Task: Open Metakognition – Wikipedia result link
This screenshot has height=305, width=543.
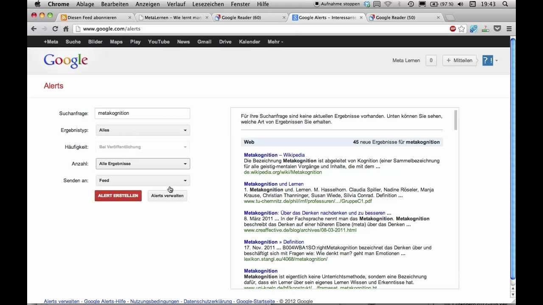Action: 274,155
